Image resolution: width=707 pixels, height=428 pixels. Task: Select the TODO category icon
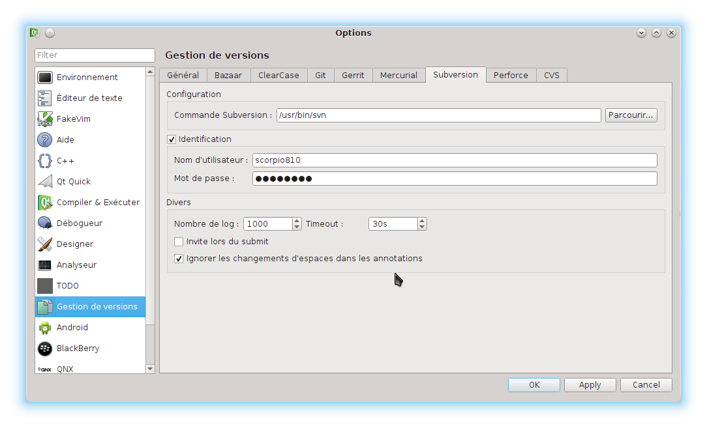click(x=44, y=285)
